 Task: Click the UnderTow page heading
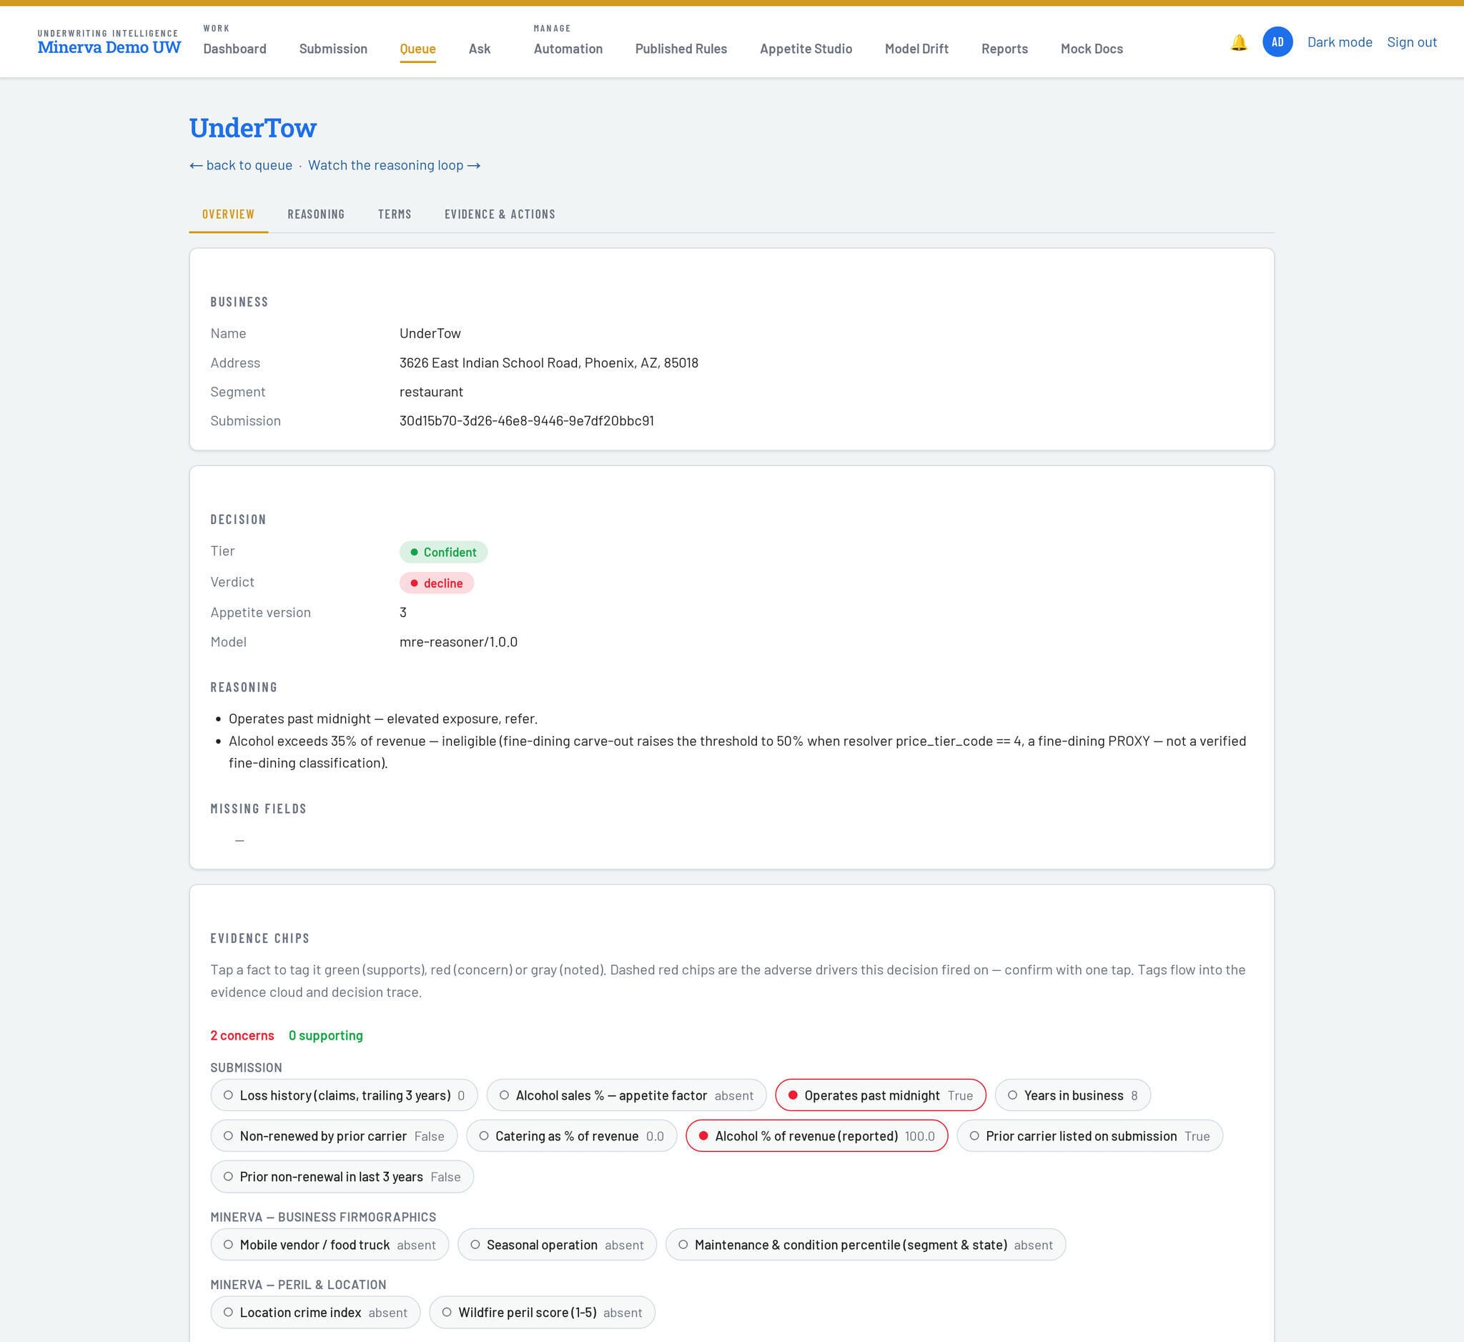tap(253, 128)
